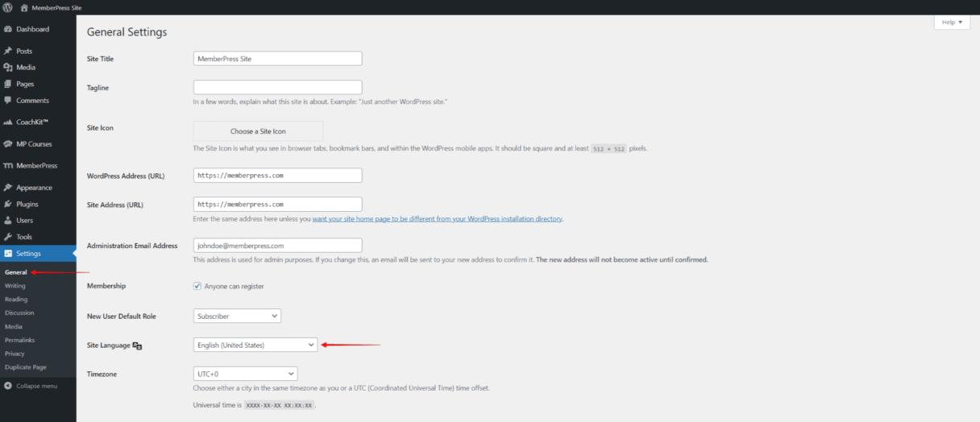
Task: Click the Choose a Site Icon button
Action: tap(258, 131)
